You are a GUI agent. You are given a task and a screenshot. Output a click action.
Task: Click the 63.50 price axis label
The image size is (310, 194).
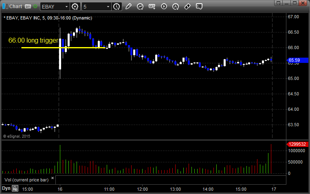click(x=293, y=125)
